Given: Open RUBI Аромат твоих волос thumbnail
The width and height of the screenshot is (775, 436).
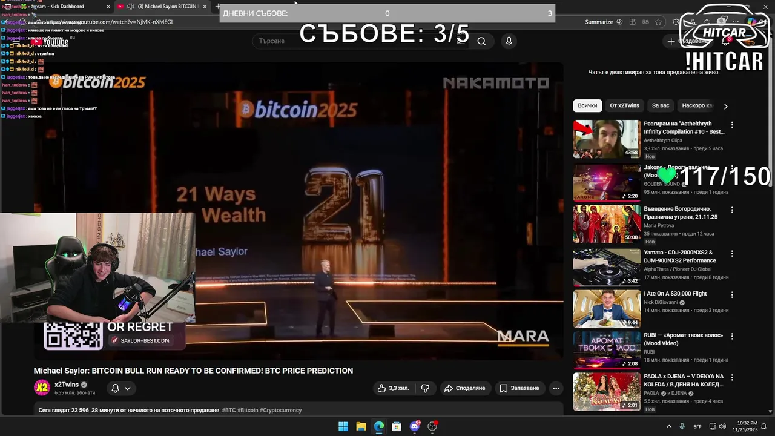Looking at the screenshot, I should click(607, 350).
